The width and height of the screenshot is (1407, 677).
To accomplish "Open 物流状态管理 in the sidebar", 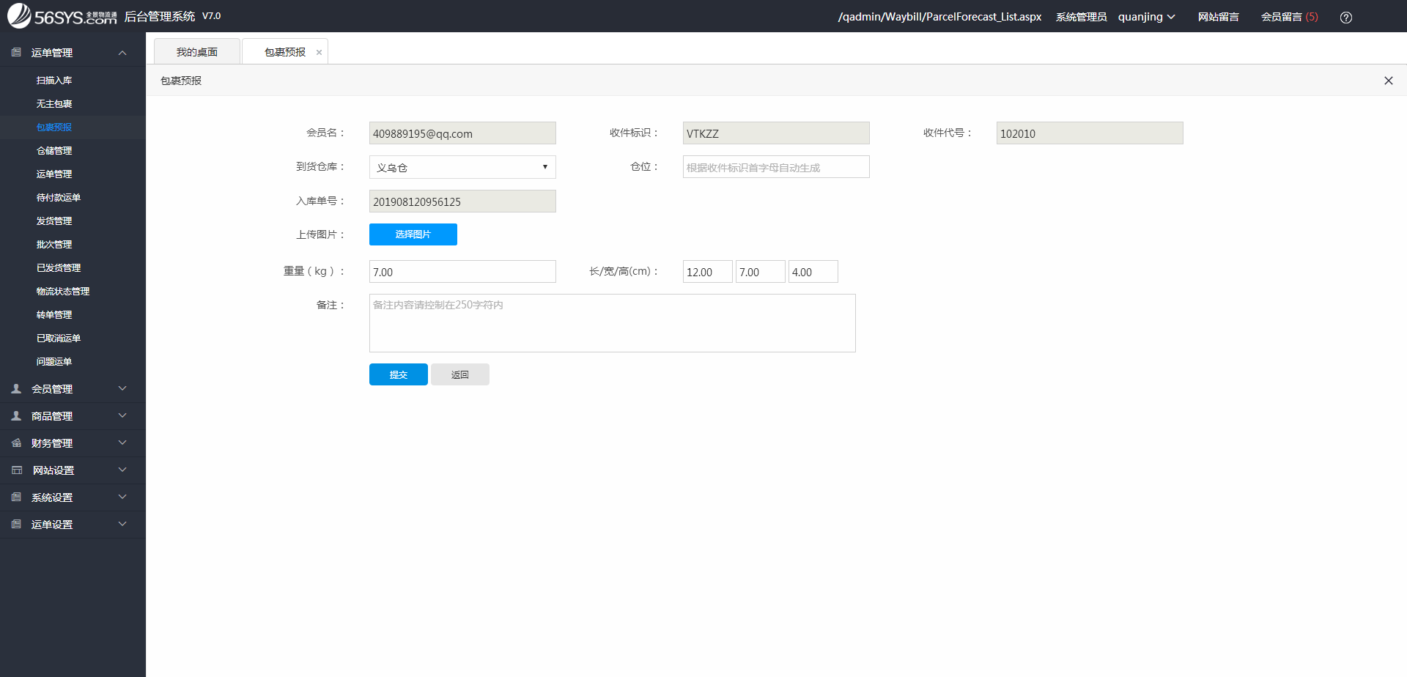I will (x=63, y=292).
